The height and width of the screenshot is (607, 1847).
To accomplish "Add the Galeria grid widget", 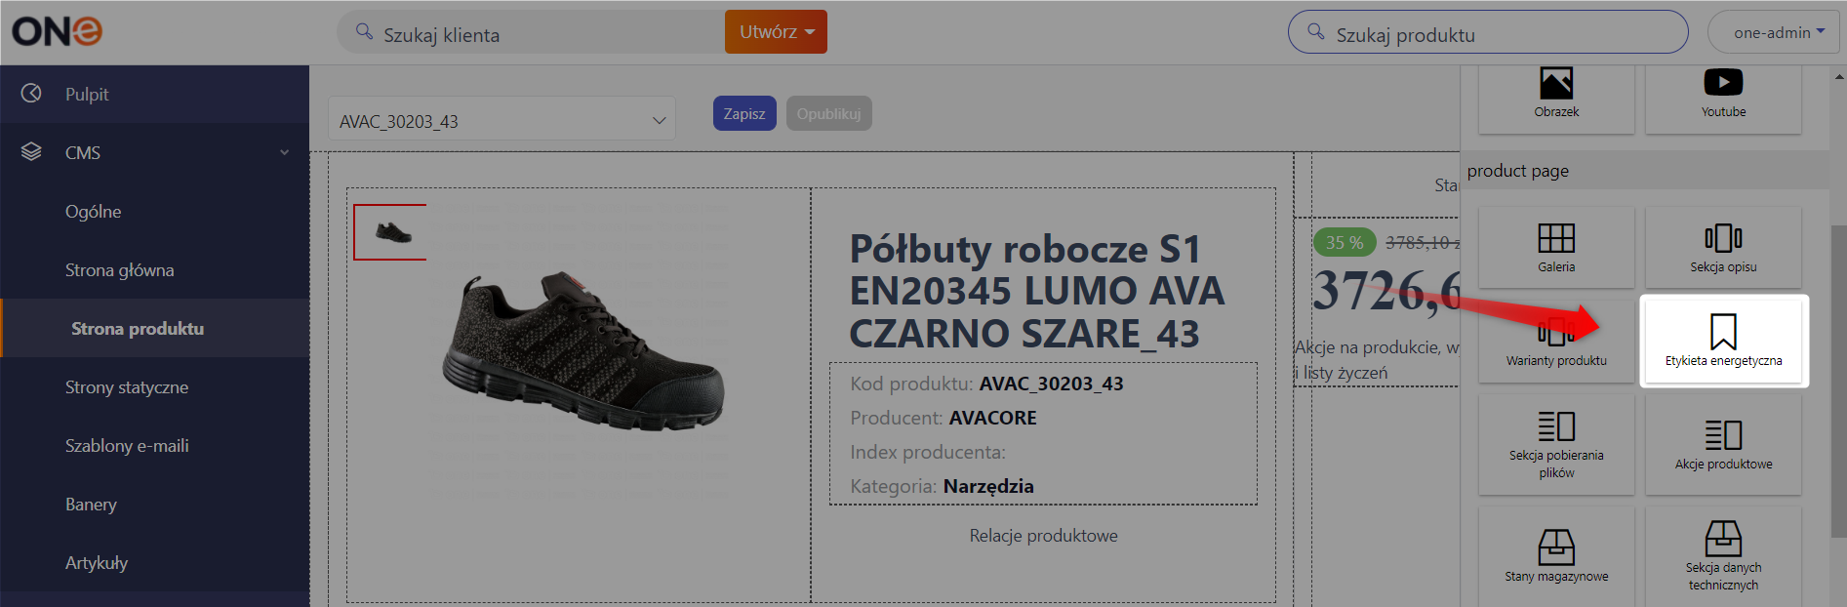I will coord(1556,247).
